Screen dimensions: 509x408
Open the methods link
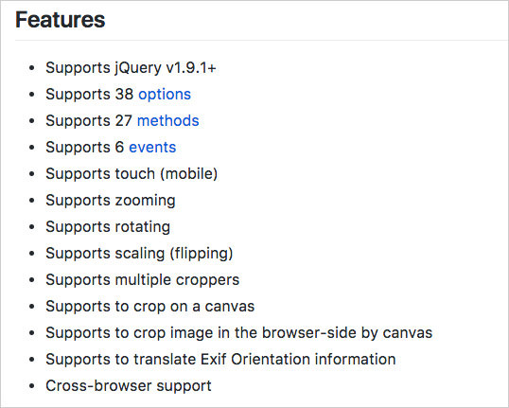click(x=167, y=121)
